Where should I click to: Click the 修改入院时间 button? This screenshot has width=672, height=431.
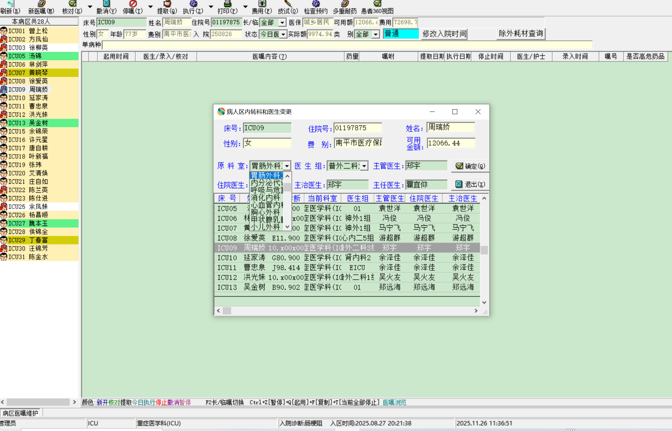point(444,34)
